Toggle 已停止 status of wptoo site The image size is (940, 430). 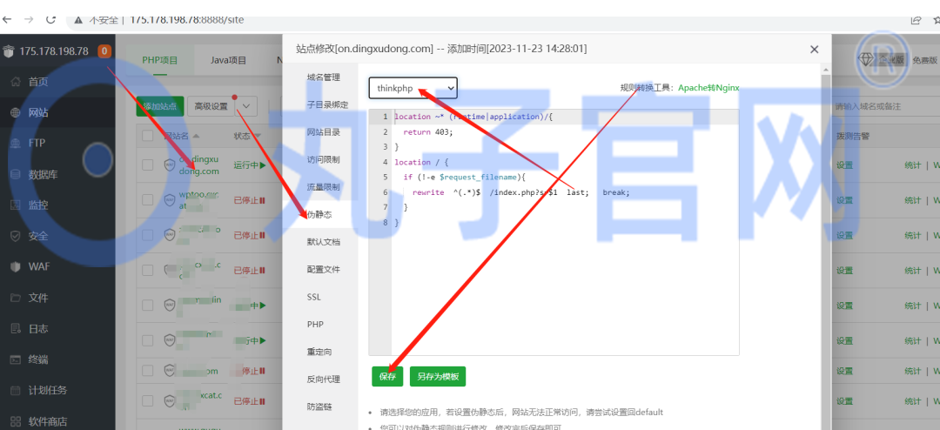click(x=250, y=199)
